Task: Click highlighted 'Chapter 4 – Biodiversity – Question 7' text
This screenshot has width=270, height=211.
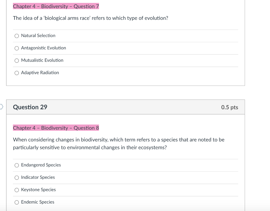Action: click(56, 6)
